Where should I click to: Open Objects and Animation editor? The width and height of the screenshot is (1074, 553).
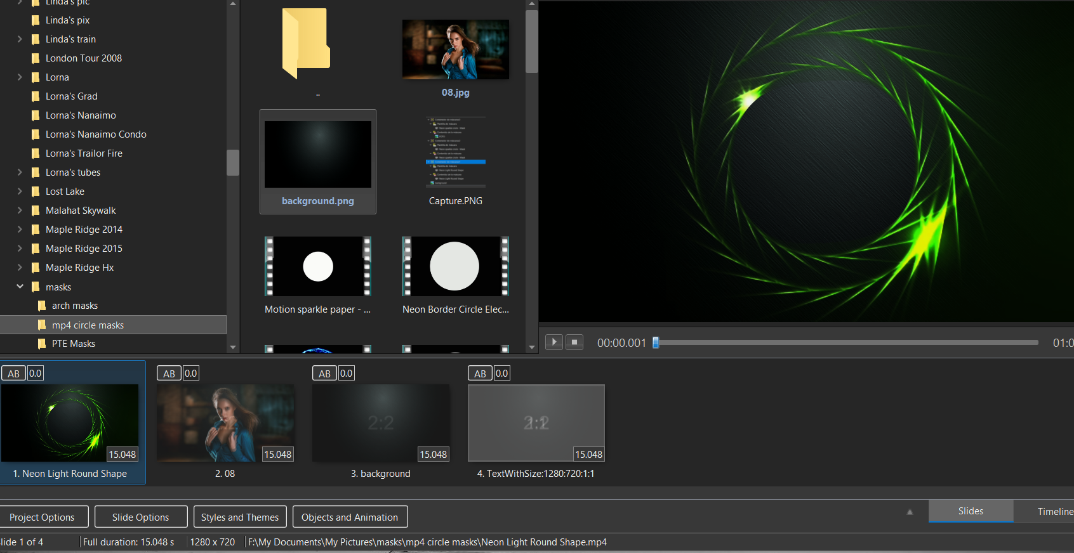click(350, 517)
